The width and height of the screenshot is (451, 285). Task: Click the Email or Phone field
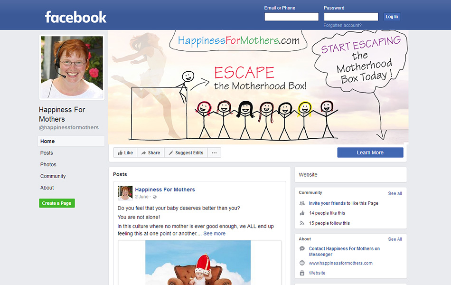pos(291,17)
